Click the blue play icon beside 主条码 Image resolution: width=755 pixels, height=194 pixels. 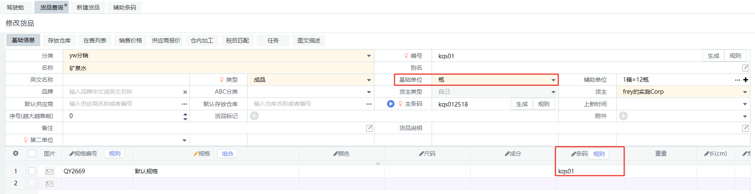click(391, 104)
